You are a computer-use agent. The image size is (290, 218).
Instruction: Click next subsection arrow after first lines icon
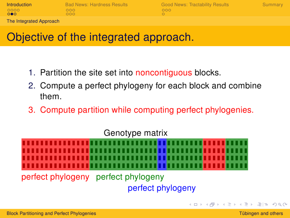235,205
